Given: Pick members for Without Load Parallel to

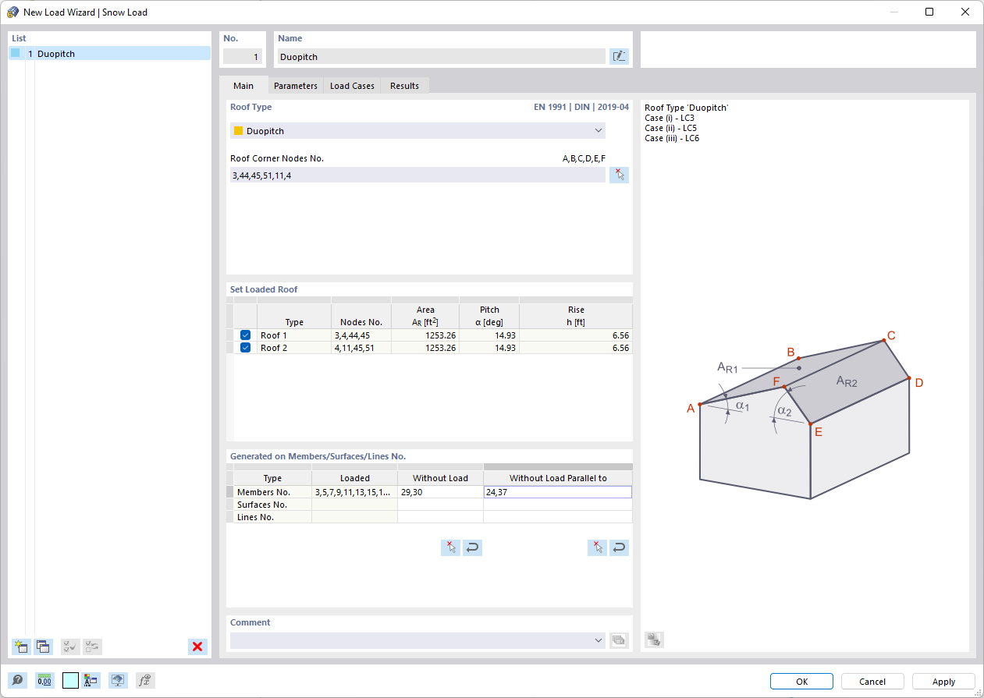Looking at the screenshot, I should [597, 547].
